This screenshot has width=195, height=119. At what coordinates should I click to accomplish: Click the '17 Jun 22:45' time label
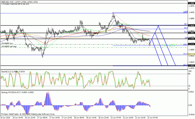[x=67, y=117]
